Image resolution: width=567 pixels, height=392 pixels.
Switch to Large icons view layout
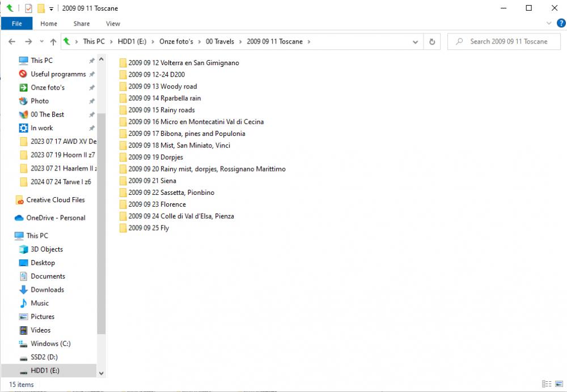click(559, 384)
